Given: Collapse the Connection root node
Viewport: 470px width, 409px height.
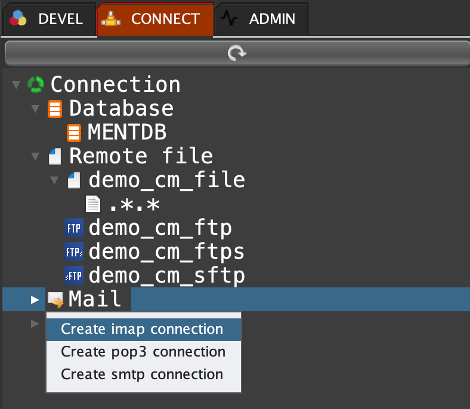Looking at the screenshot, I should point(16,85).
